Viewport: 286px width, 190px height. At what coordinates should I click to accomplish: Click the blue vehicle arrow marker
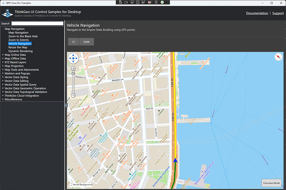click(x=175, y=160)
